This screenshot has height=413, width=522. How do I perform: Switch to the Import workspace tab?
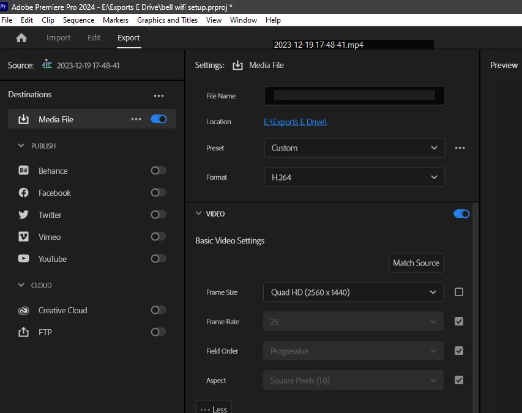(x=58, y=37)
